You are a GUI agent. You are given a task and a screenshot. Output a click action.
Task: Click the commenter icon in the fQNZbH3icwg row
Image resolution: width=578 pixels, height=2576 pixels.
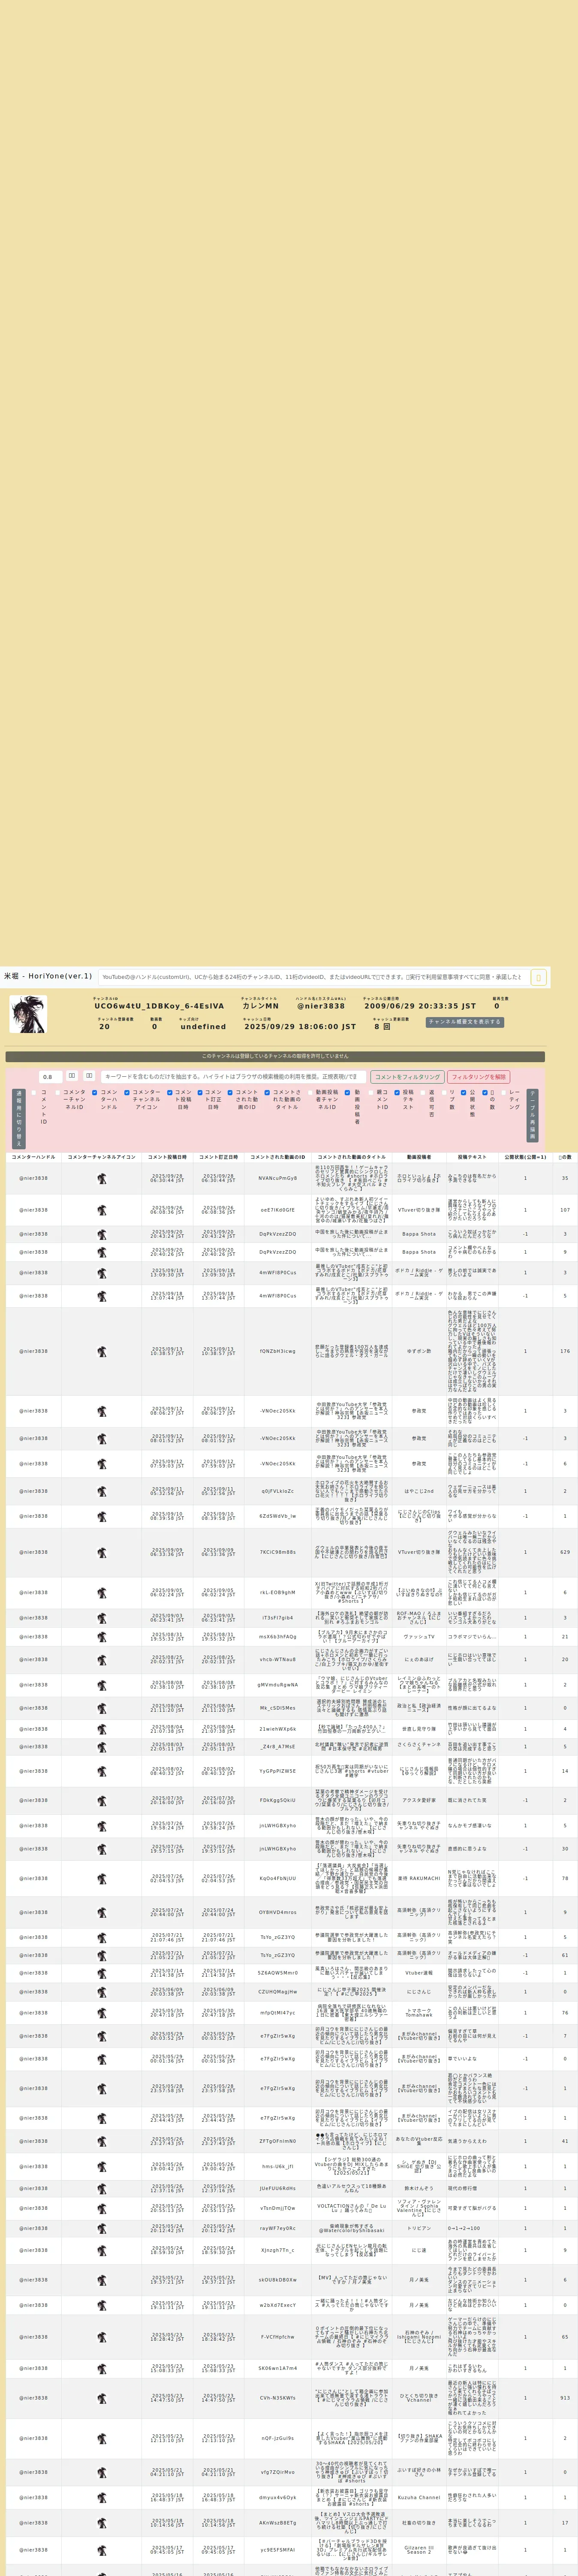tap(102, 1352)
